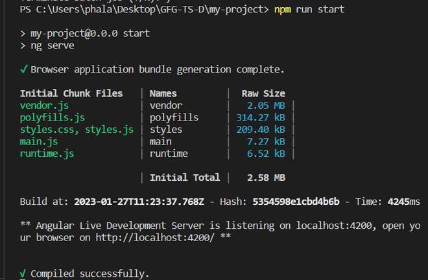Click the 'ng serve' line
Image resolution: width=428 pixels, height=280 pixels.
pyautogui.click(x=47, y=45)
